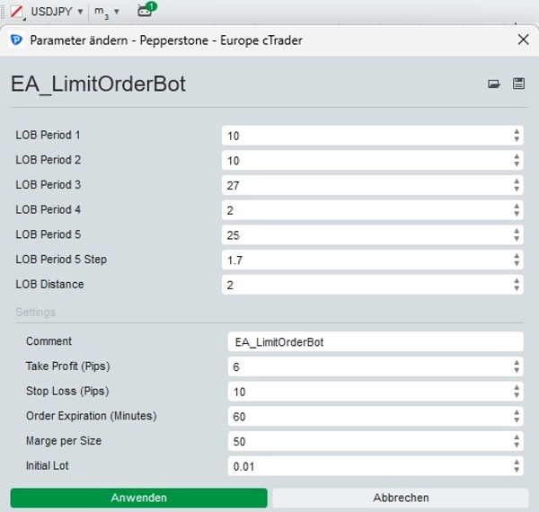Click the 'Stop Loss (Pips)' label
Viewport: 539px width, 512px height.
click(67, 391)
